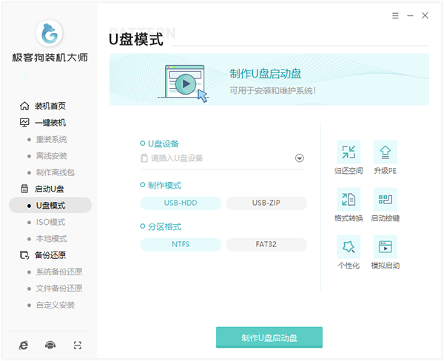This screenshot has width=444, height=361.
Task: Choose NTFS partition format
Action: pos(181,244)
